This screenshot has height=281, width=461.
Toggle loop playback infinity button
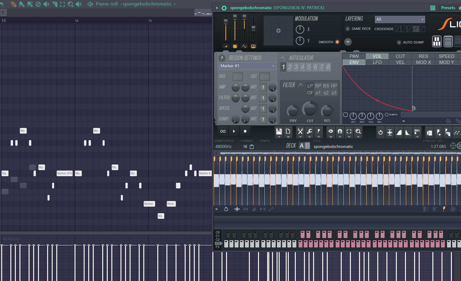(x=223, y=131)
